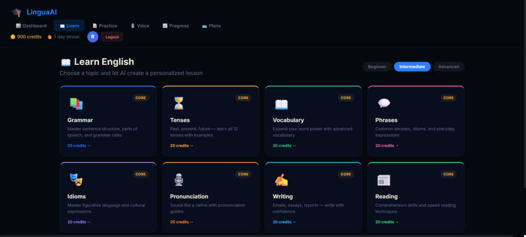
Task: Click the Reading newspaper icon
Action: click(384, 181)
